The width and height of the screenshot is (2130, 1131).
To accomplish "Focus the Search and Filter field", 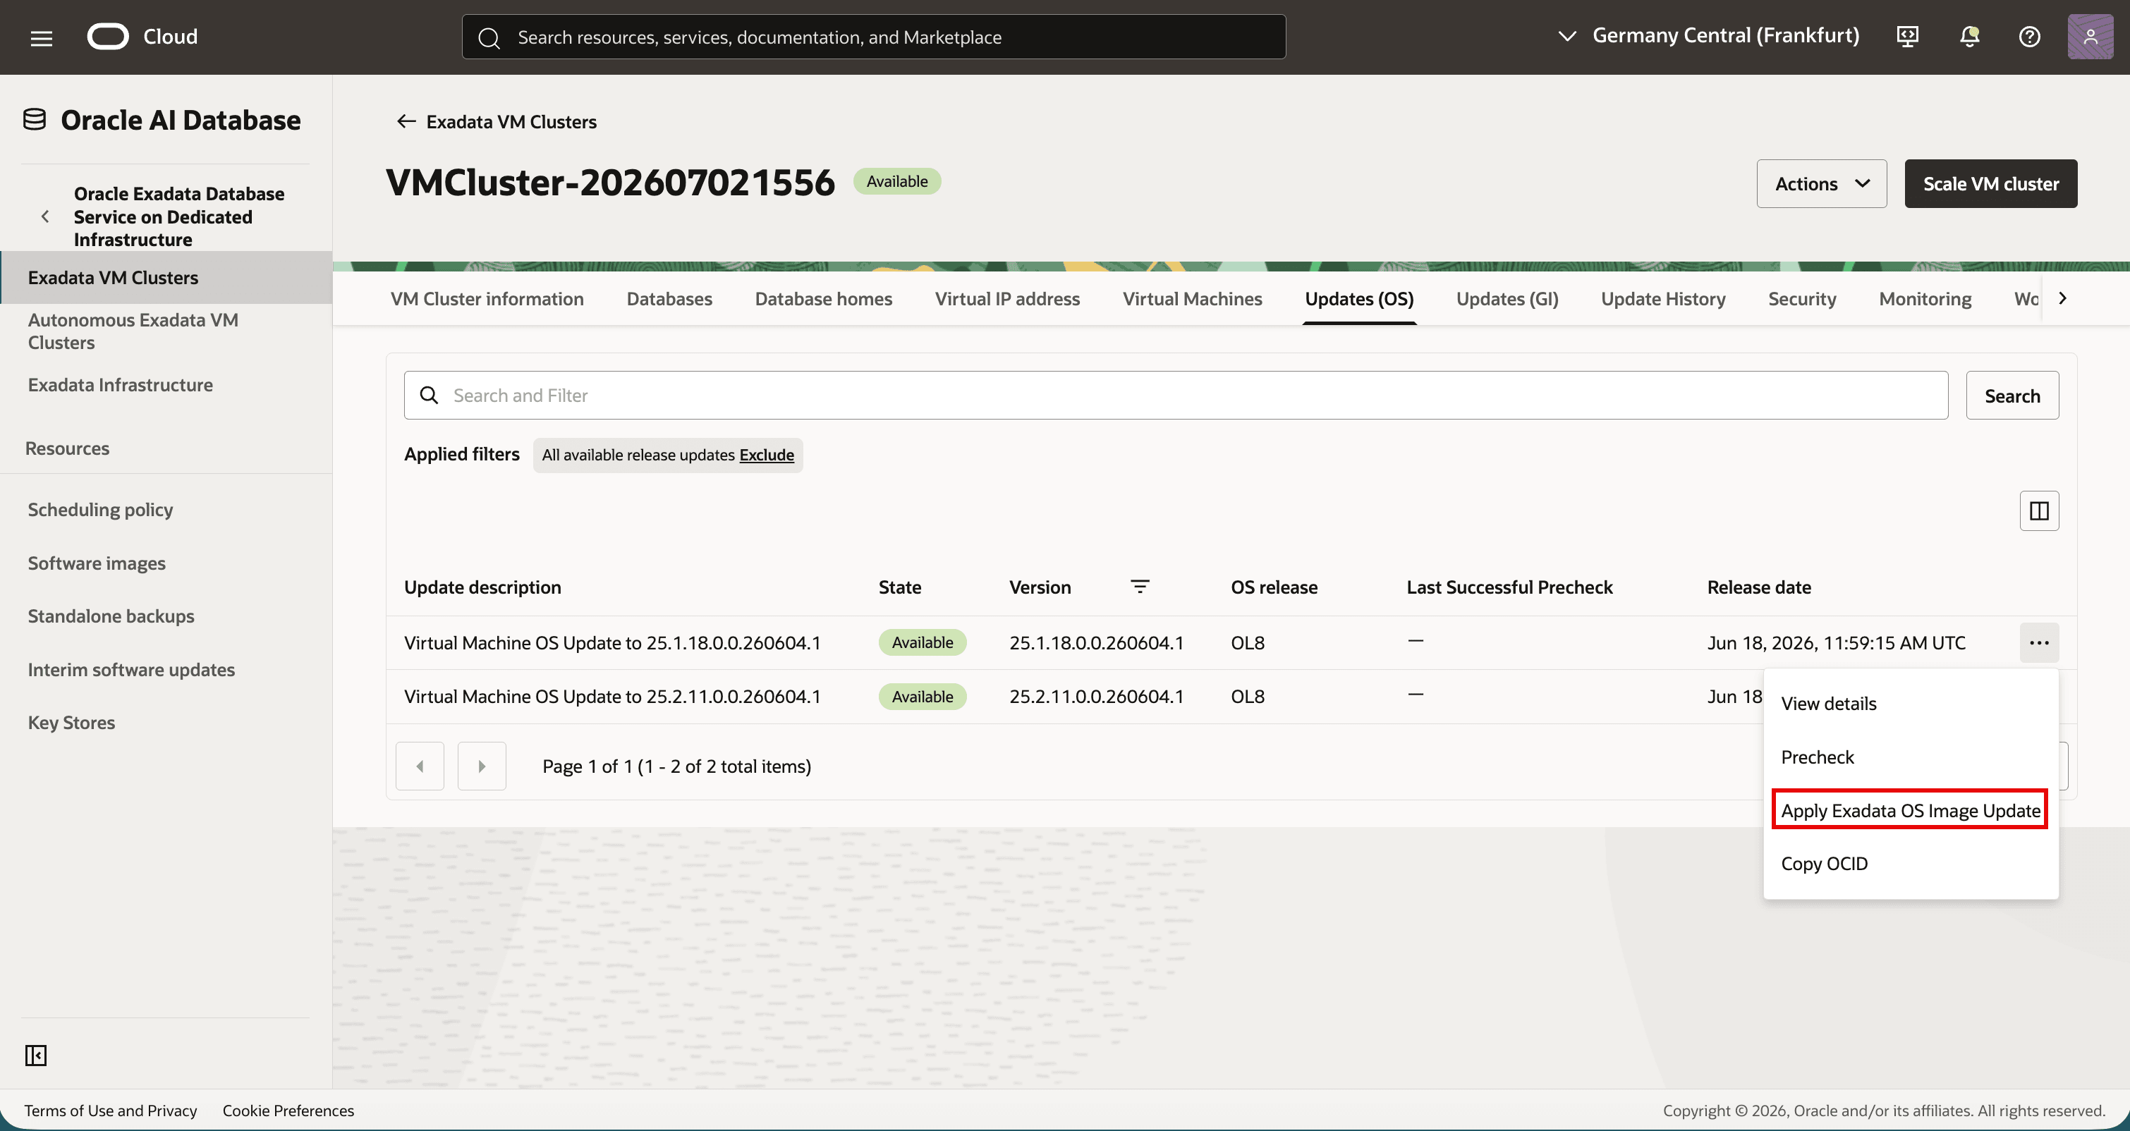I will [x=1175, y=395].
